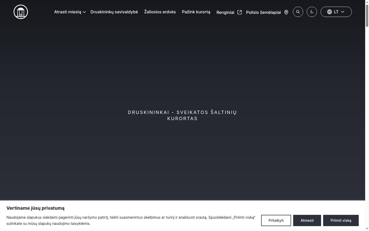The height and width of the screenshot is (231, 369).
Task: Click the vertical page scrollbar thumb
Action: [x=367, y=15]
